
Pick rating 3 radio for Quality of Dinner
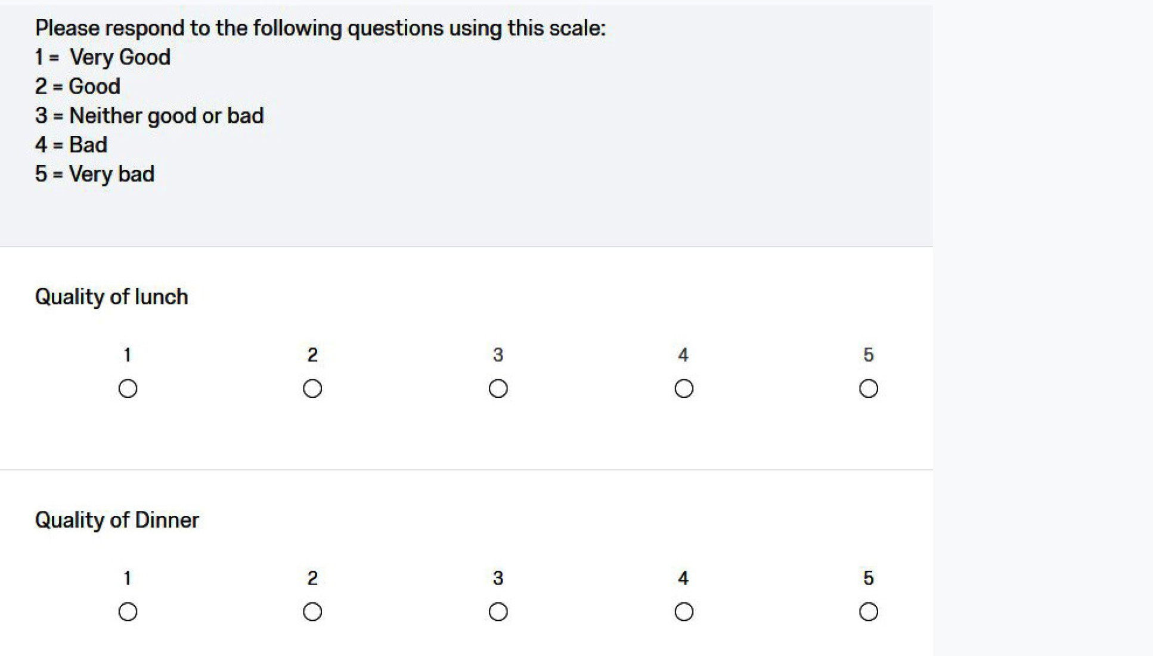pos(498,611)
